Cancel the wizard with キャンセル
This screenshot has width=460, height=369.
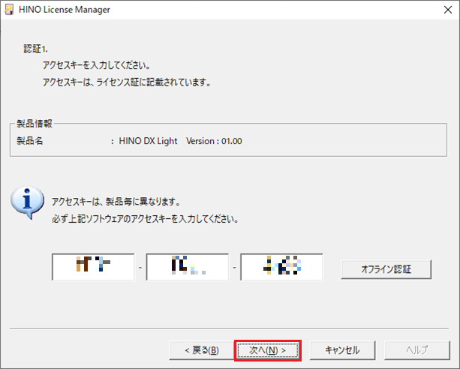coord(342,350)
